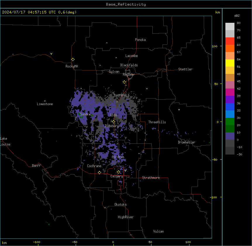The width and height of the screenshot is (252, 246).
Task: Click the Blackfalds city label
Action: coord(129,65)
